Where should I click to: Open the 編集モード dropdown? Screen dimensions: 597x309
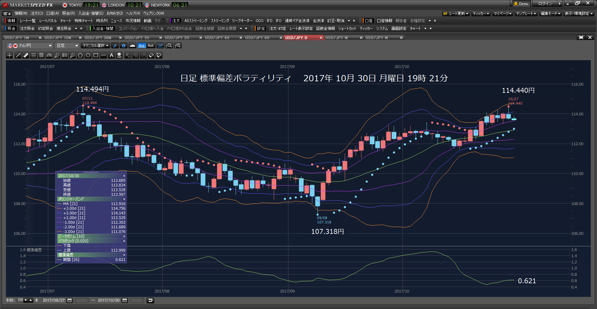pos(550,14)
